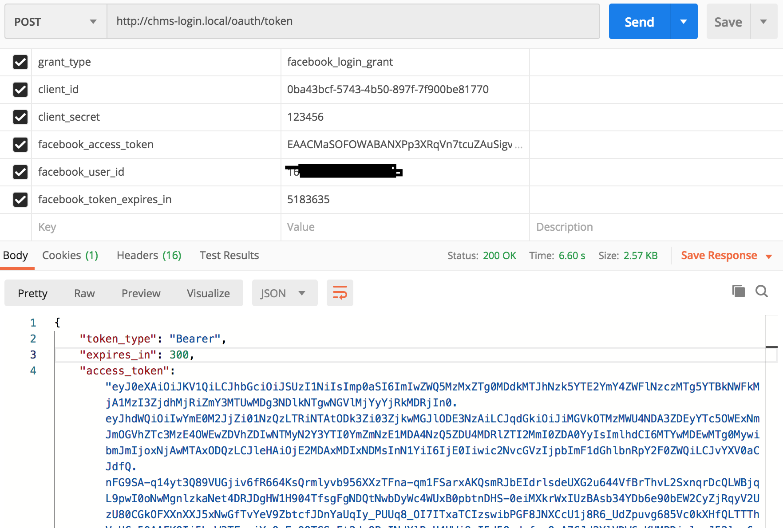Click the empty Value input cell

click(x=405, y=227)
